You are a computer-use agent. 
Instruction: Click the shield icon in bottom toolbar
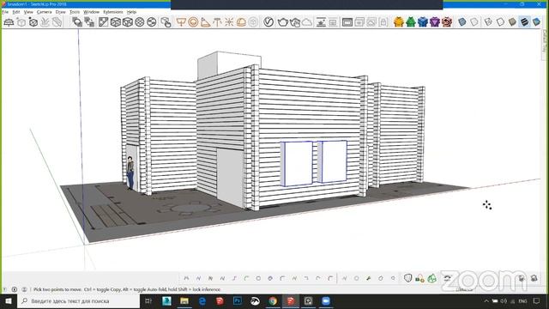pos(407,278)
